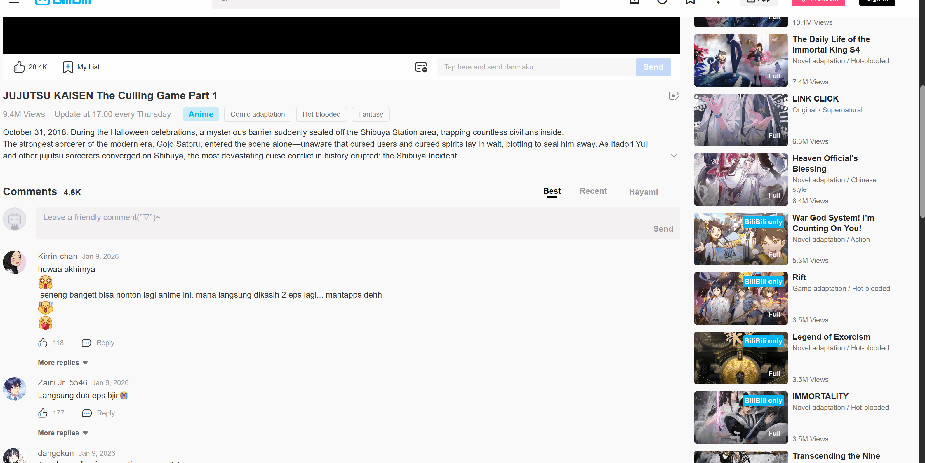Click the black video player area
The height and width of the screenshot is (463, 925).
click(x=342, y=35)
